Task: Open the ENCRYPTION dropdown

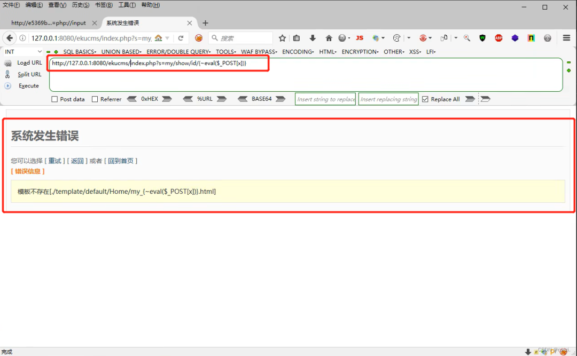Action: tap(360, 52)
